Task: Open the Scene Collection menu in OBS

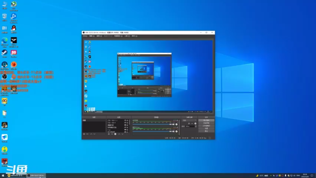Action: coord(118,36)
